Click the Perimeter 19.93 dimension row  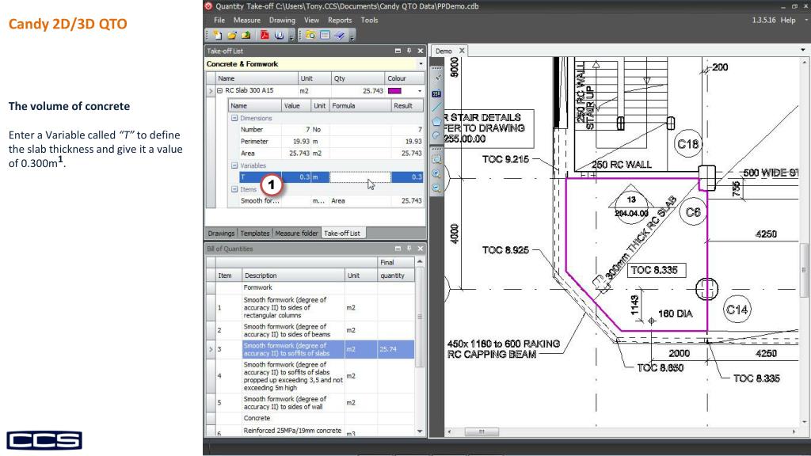pos(326,142)
